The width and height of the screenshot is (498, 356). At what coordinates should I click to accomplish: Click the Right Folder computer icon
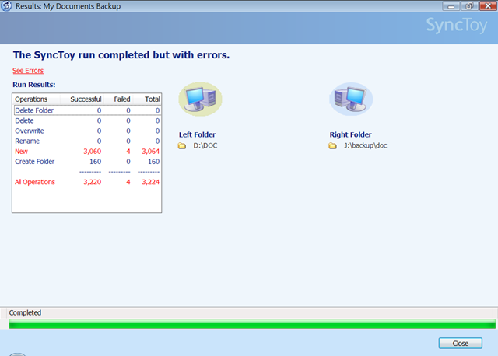point(351,99)
